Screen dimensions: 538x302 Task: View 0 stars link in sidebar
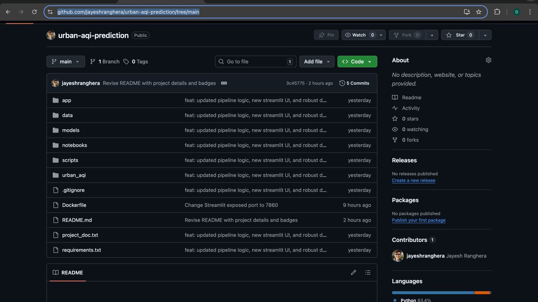[405, 119]
